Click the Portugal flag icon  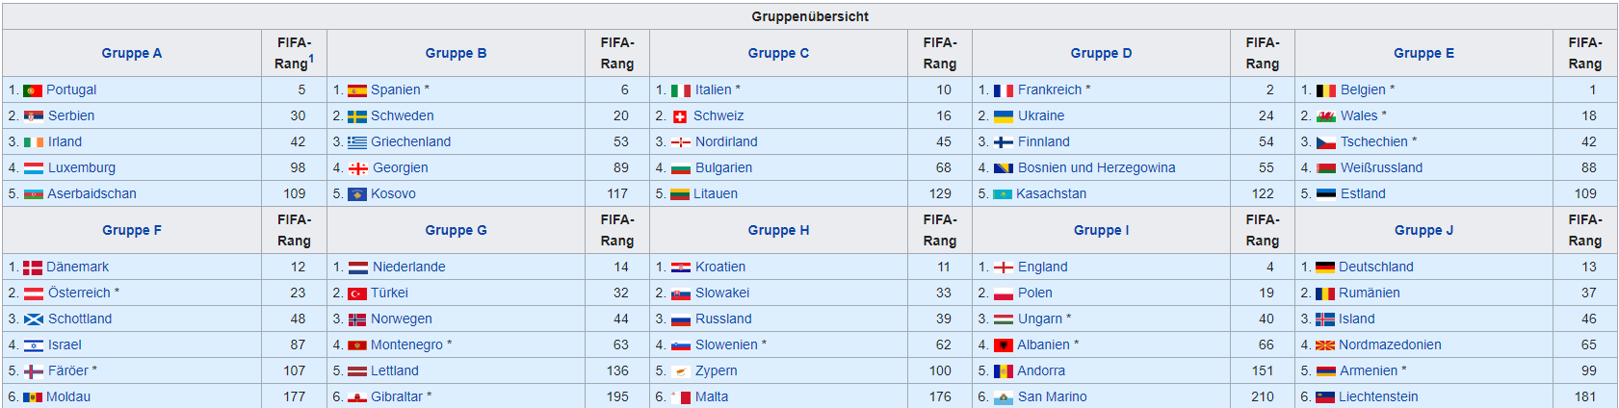pyautogui.click(x=33, y=90)
